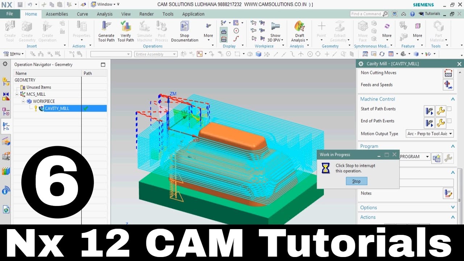Viewport: 464px width, 261px height.
Task: Click More in Synchronous Modeling group
Action: click(x=387, y=31)
